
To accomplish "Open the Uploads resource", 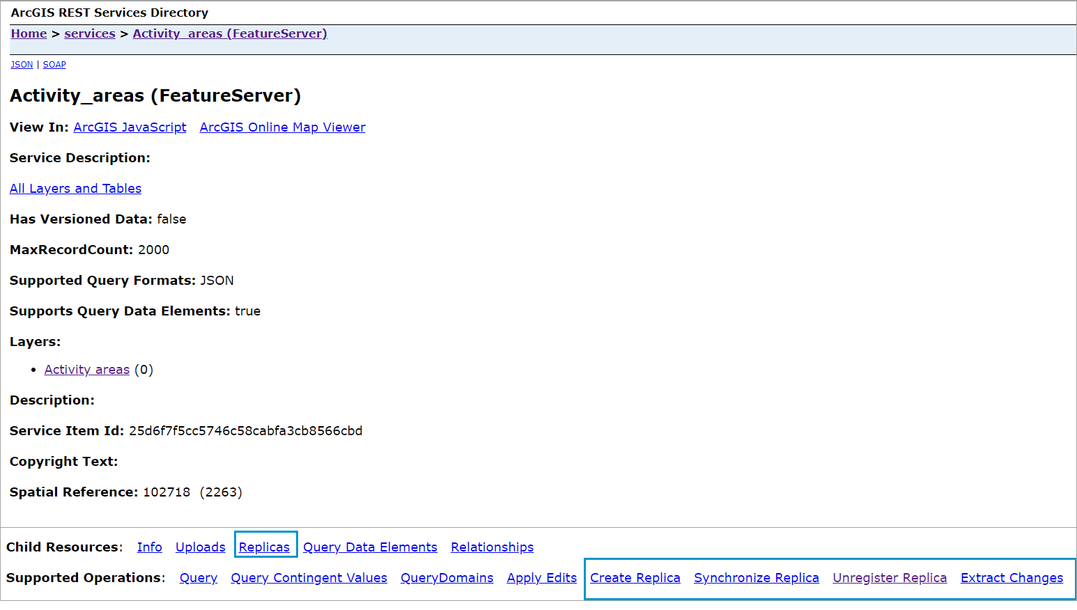I will click(x=200, y=547).
